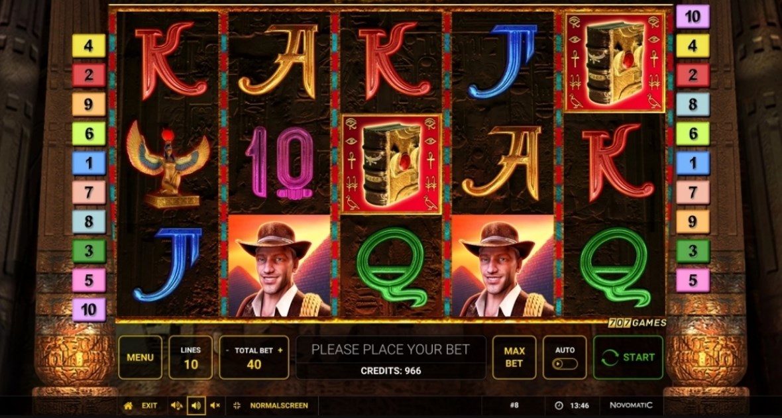This screenshot has height=418, width=782.
Task: Select payline 4 on the left side
Action: point(89,46)
